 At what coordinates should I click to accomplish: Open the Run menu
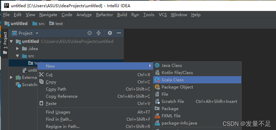pos(135,15)
